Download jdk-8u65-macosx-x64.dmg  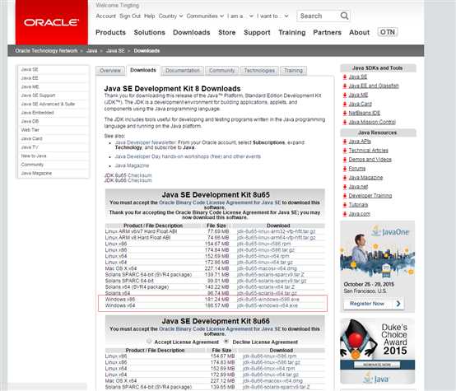(x=267, y=268)
